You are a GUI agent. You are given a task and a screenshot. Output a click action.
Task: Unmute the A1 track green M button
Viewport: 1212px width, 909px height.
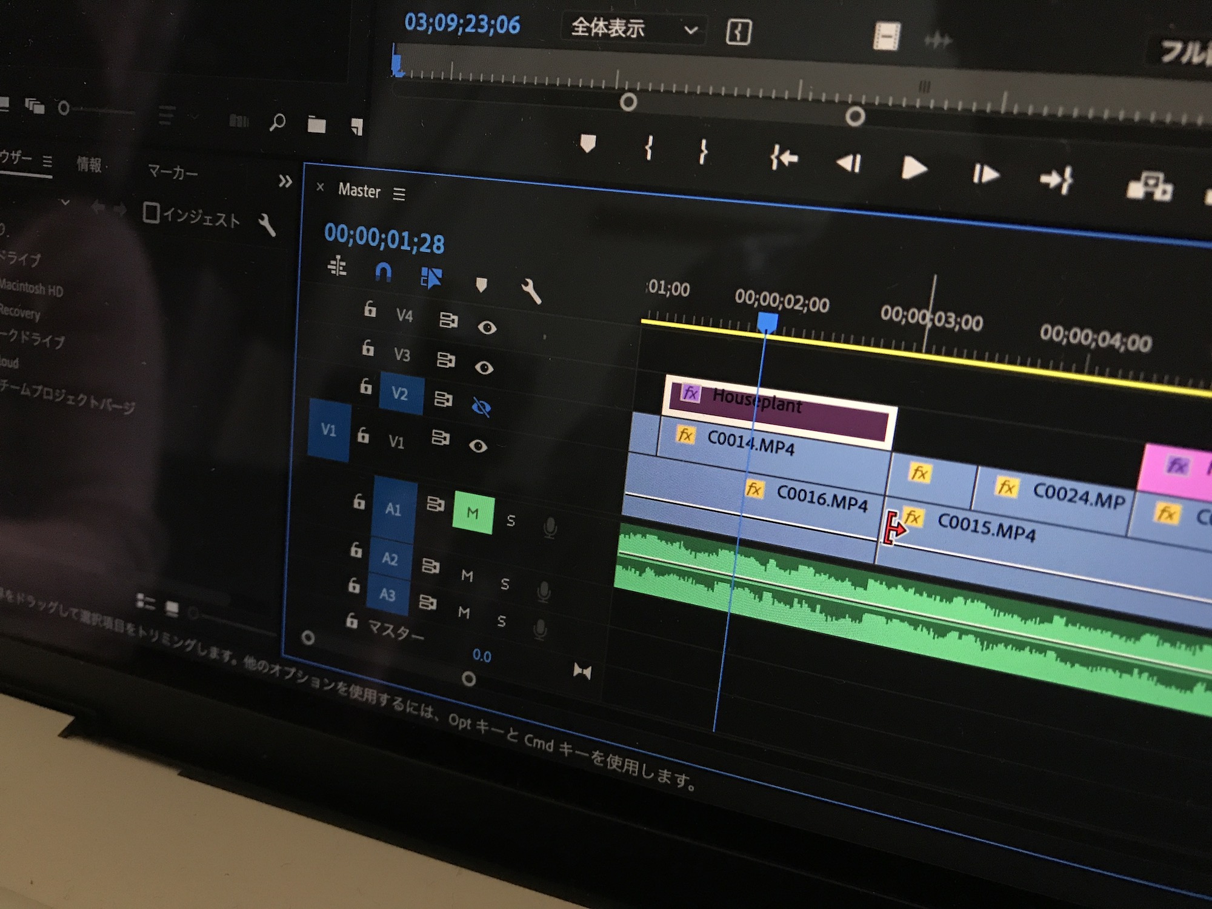coord(473,513)
